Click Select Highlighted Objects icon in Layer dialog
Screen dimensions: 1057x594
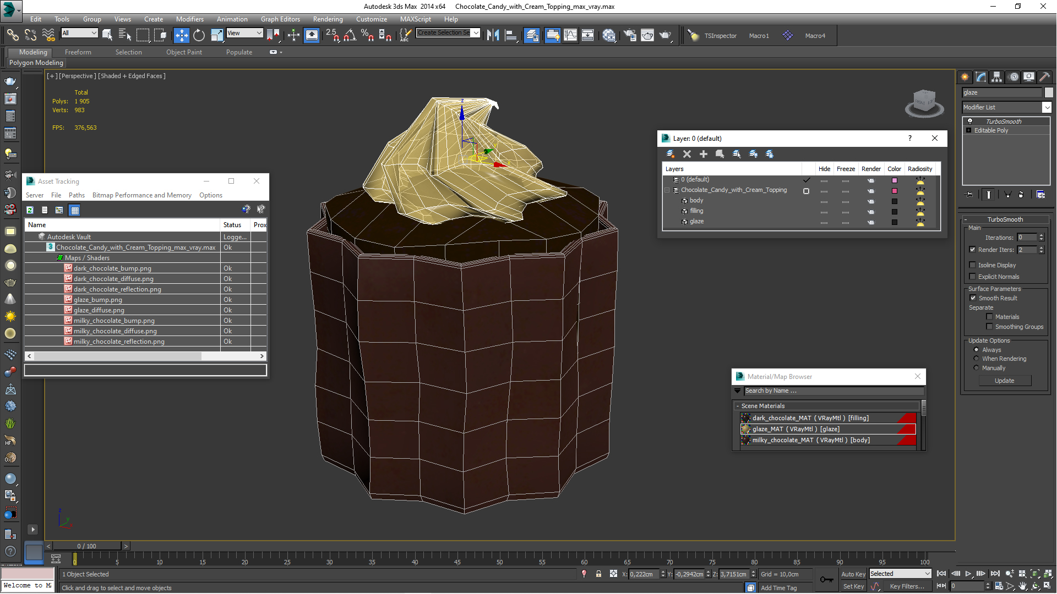point(720,154)
